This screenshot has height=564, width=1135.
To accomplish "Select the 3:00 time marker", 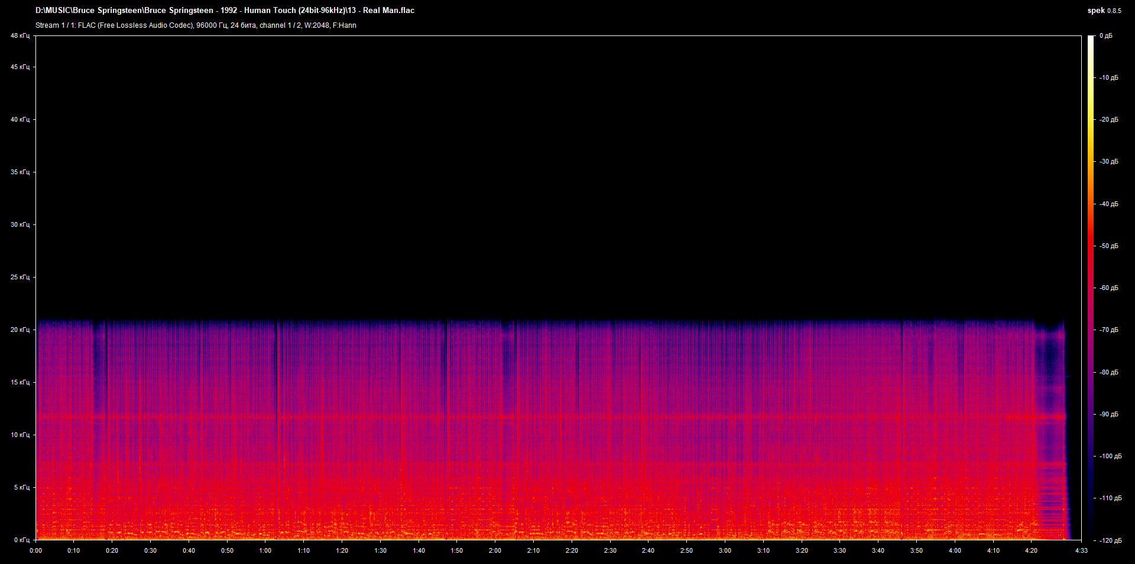I will point(725,550).
